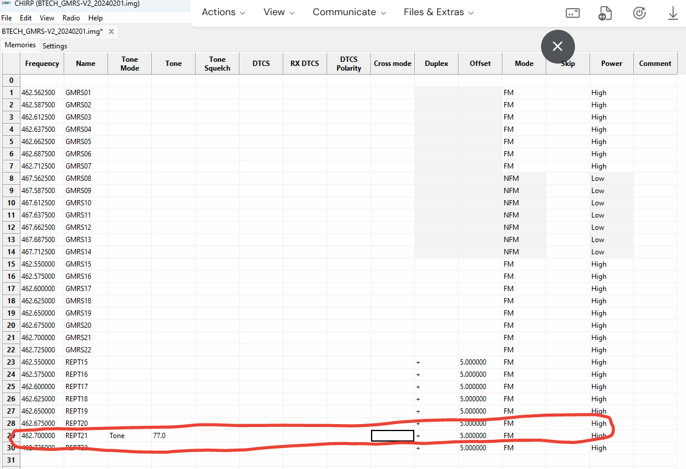Dismiss overlay with the dark round X button

click(x=557, y=46)
